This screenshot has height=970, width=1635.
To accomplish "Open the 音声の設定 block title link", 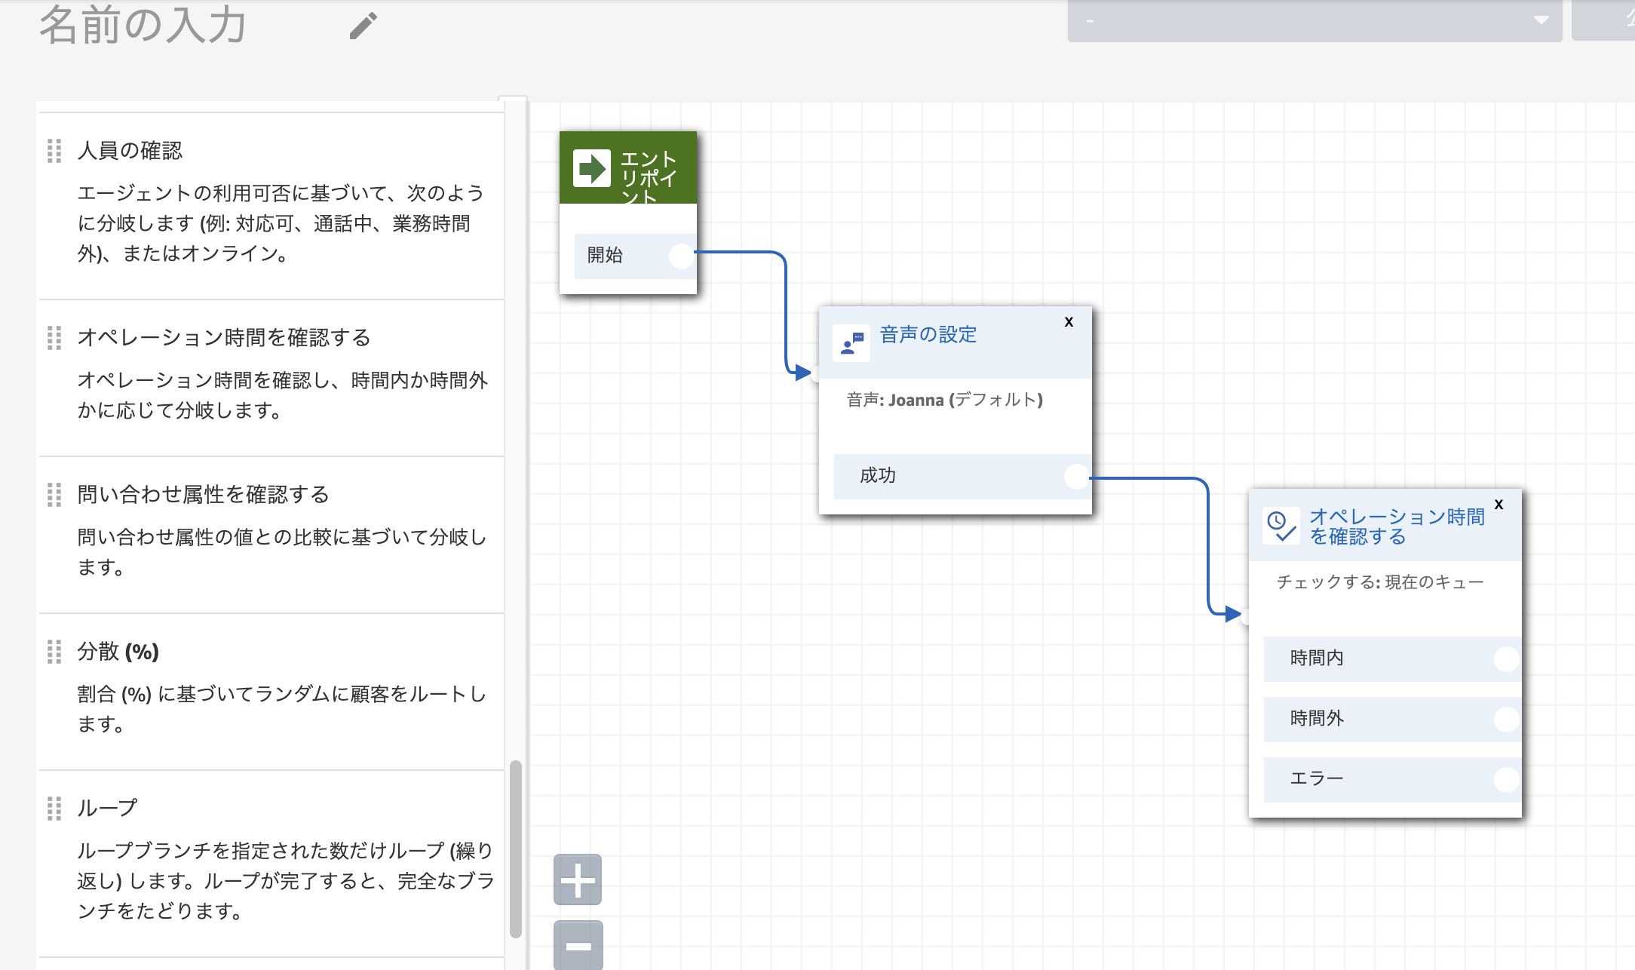I will coord(928,334).
